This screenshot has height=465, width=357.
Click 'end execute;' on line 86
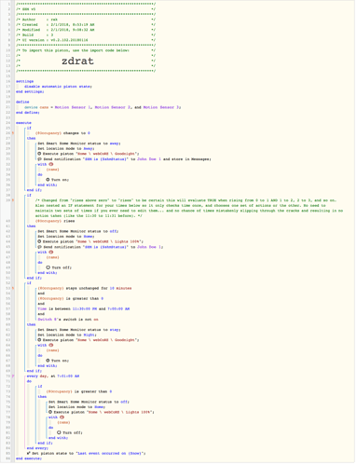(29, 458)
